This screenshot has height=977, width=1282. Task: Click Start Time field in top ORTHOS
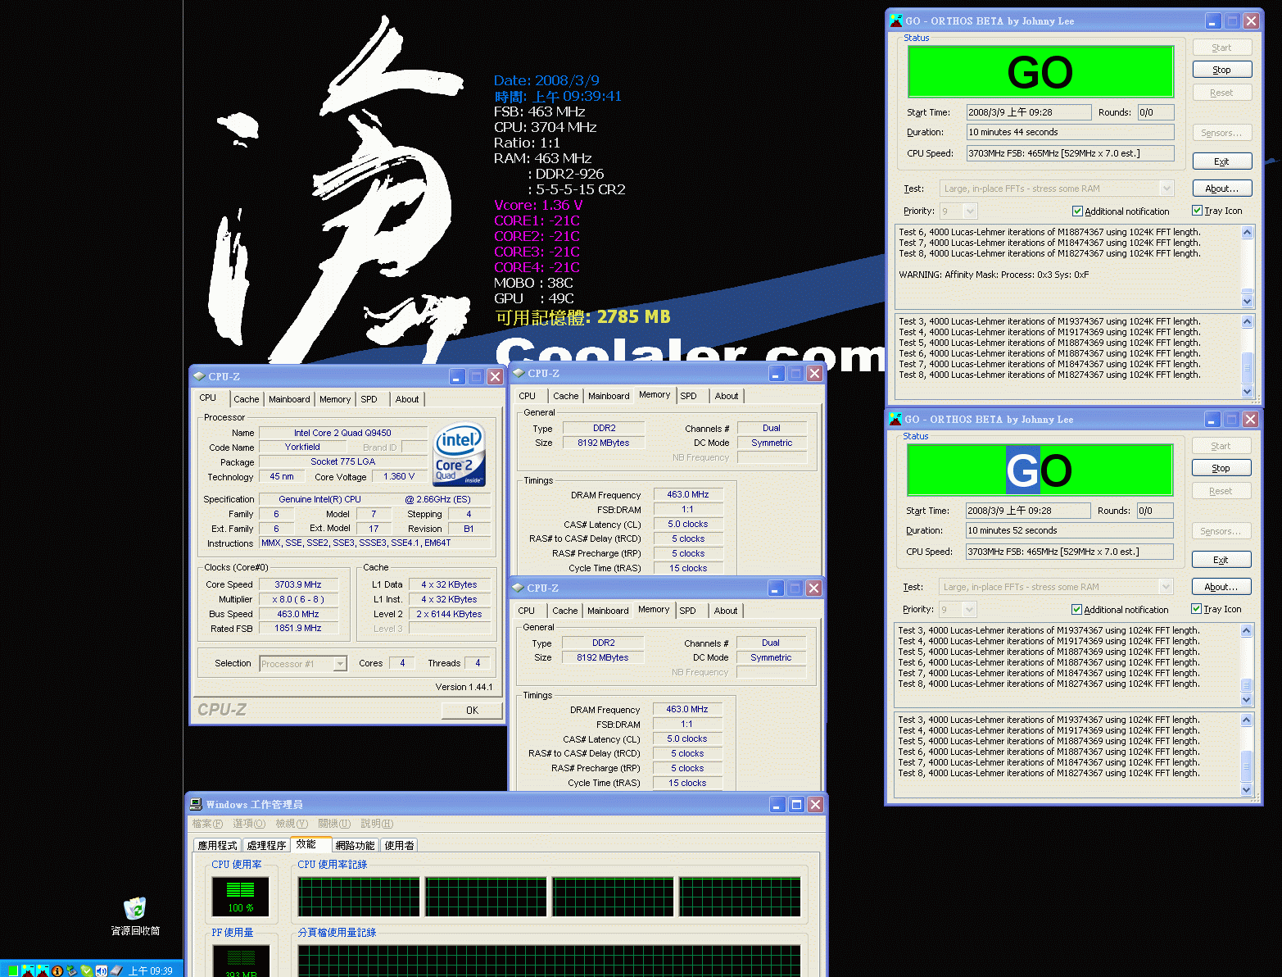pyautogui.click(x=1029, y=112)
